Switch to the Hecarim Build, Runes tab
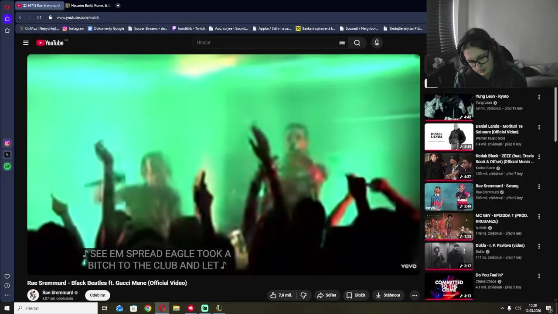The height and width of the screenshot is (314, 558). (x=88, y=6)
